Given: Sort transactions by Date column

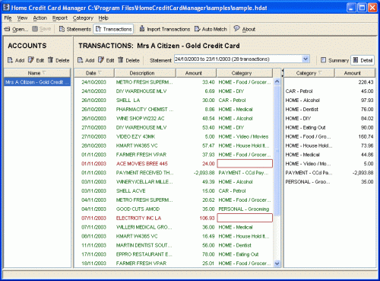Looking at the screenshot, I should tap(94, 73).
